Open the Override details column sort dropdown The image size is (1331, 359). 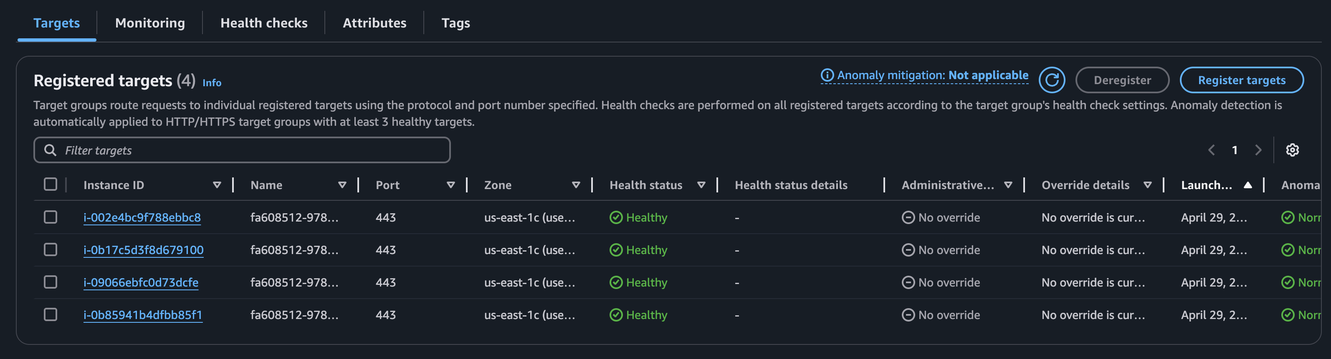[x=1147, y=185]
